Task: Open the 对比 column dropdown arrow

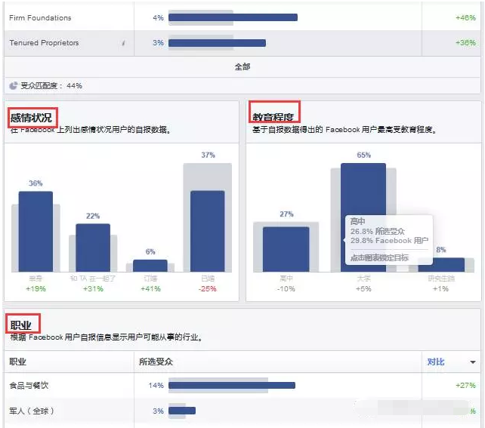Action: 473,362
